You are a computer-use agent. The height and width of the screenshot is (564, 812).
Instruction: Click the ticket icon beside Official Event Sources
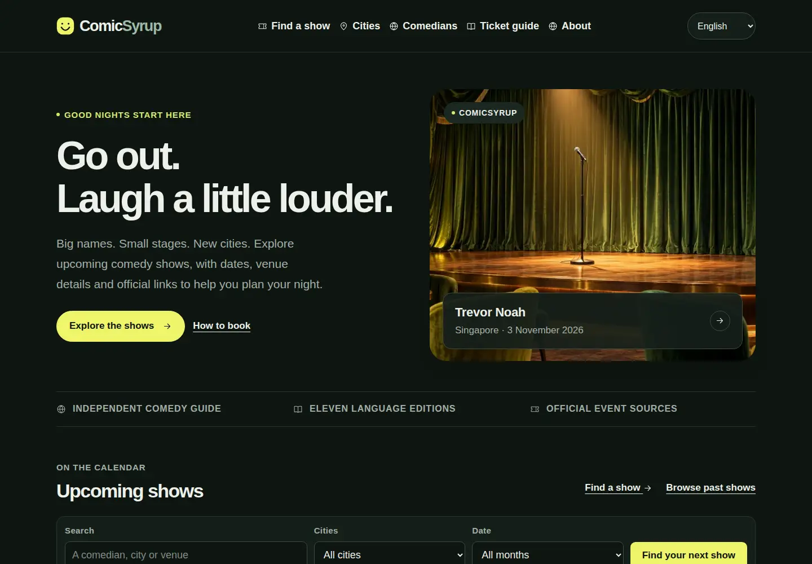(535, 409)
